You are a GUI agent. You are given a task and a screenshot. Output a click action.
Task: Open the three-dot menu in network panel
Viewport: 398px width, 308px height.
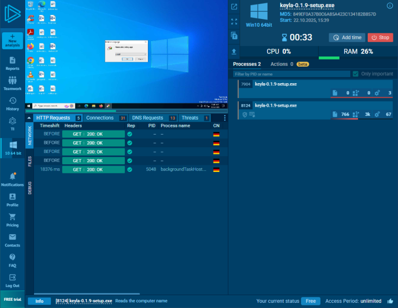click(224, 118)
